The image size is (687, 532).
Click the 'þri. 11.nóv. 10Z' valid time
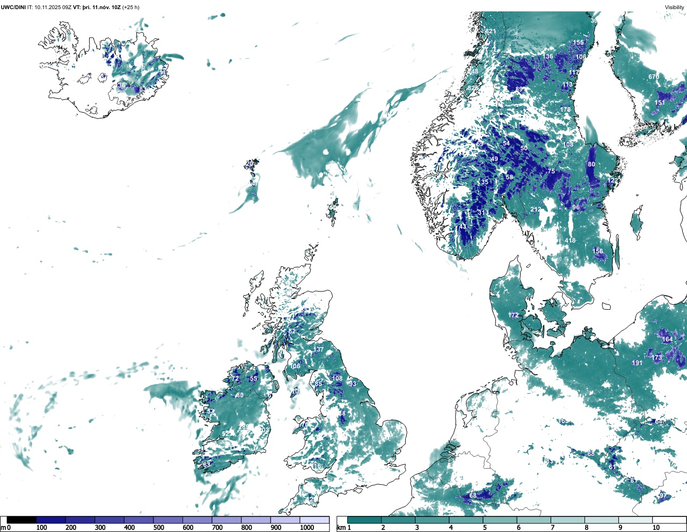tap(101, 7)
